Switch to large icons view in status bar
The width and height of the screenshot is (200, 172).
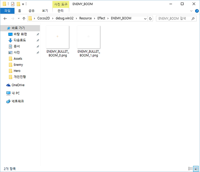[196, 169]
